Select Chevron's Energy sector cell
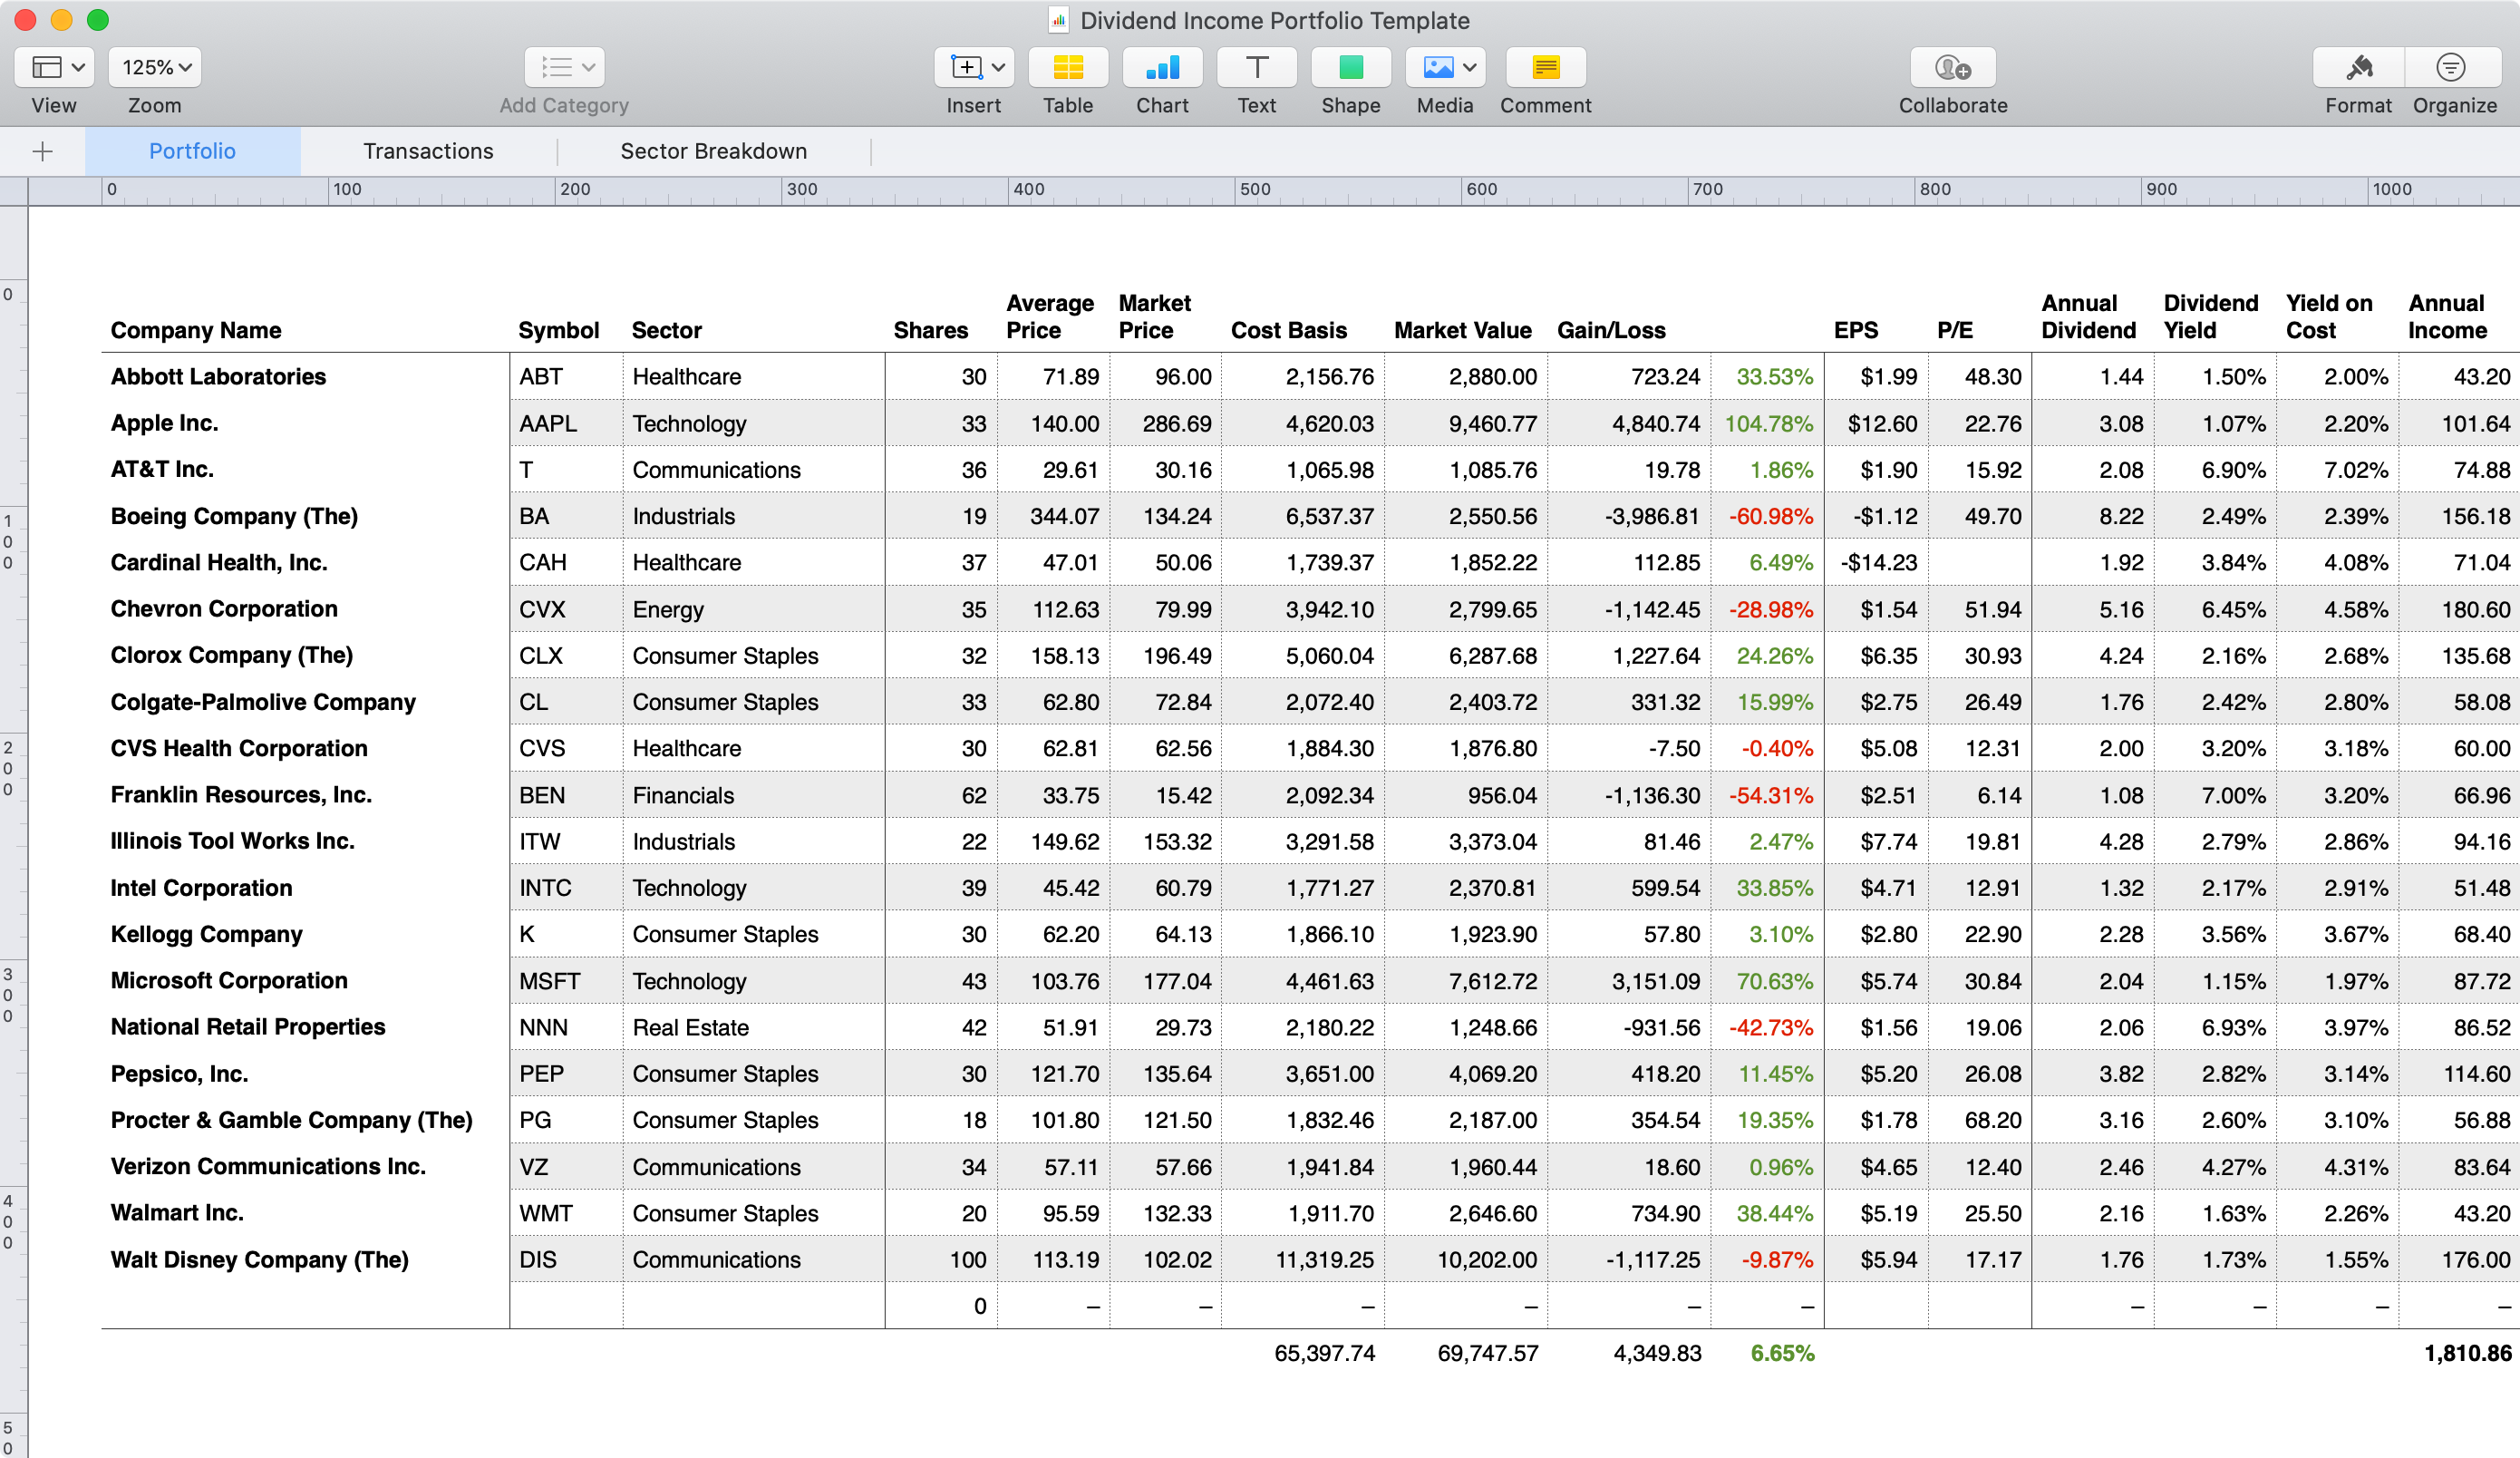2520x1458 pixels. coord(753,609)
